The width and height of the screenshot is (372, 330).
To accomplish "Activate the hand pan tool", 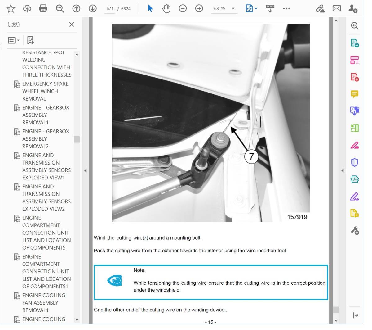I will pyautogui.click(x=166, y=9).
